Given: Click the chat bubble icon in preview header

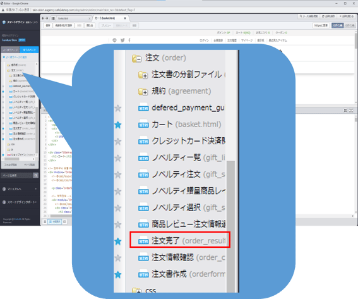Looking at the screenshot, I should point(115,40).
